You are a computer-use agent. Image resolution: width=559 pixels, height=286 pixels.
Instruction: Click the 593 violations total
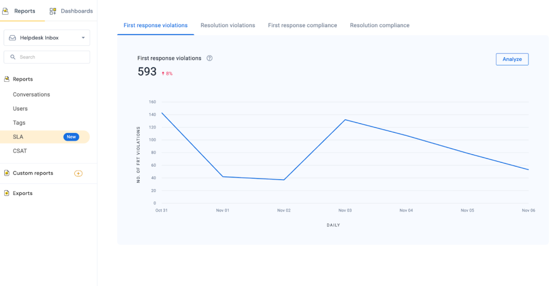147,72
